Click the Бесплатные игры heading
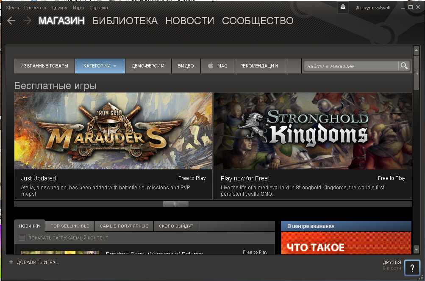The image size is (425, 281). (55, 86)
